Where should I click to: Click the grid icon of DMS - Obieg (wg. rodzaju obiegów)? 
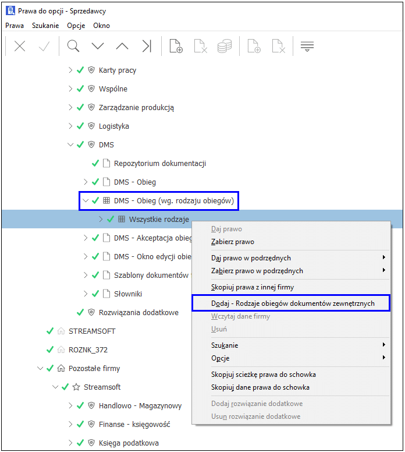click(106, 200)
